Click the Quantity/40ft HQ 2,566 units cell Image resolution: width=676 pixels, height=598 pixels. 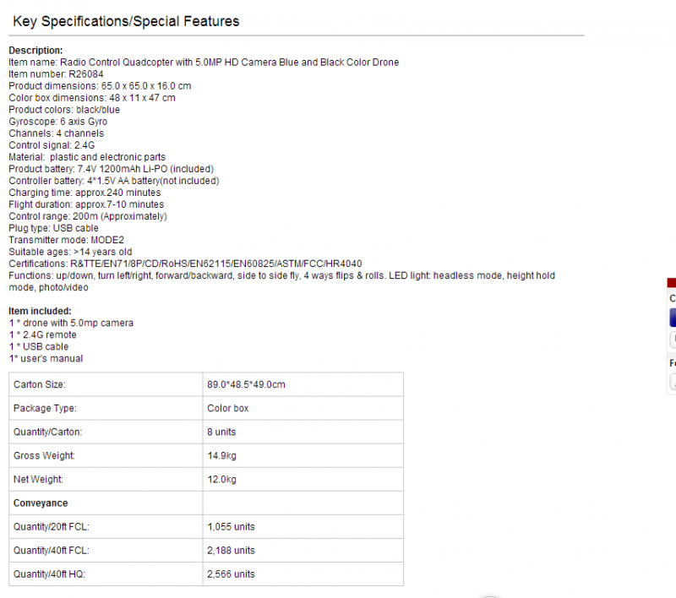click(303, 574)
